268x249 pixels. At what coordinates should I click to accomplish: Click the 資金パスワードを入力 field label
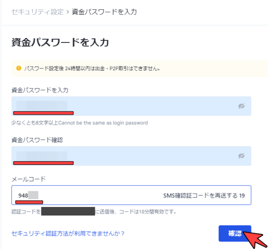40,90
